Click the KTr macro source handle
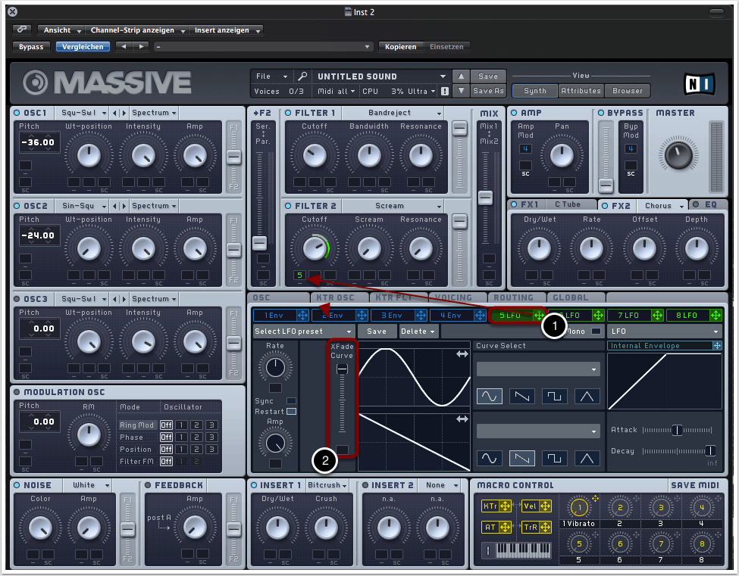The image size is (739, 576). 506,506
